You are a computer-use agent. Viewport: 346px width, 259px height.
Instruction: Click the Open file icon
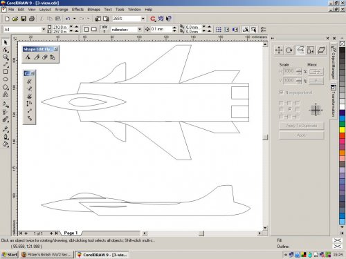15,19
